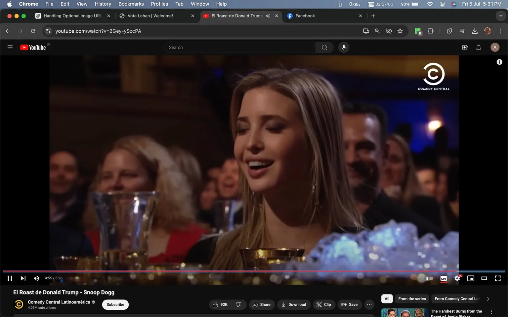
Task: Like the video with 92K button
Action: 220,304
